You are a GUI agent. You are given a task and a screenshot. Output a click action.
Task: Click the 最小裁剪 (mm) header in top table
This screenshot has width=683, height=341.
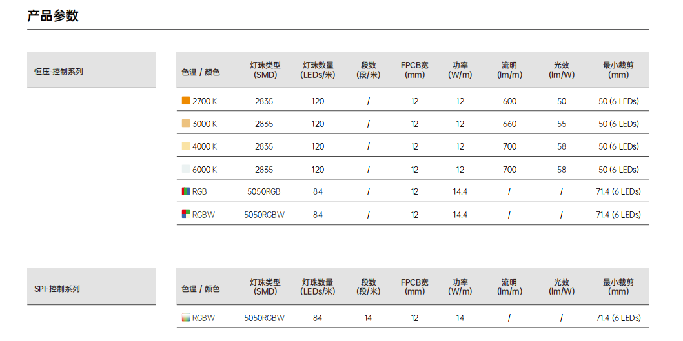coord(618,70)
